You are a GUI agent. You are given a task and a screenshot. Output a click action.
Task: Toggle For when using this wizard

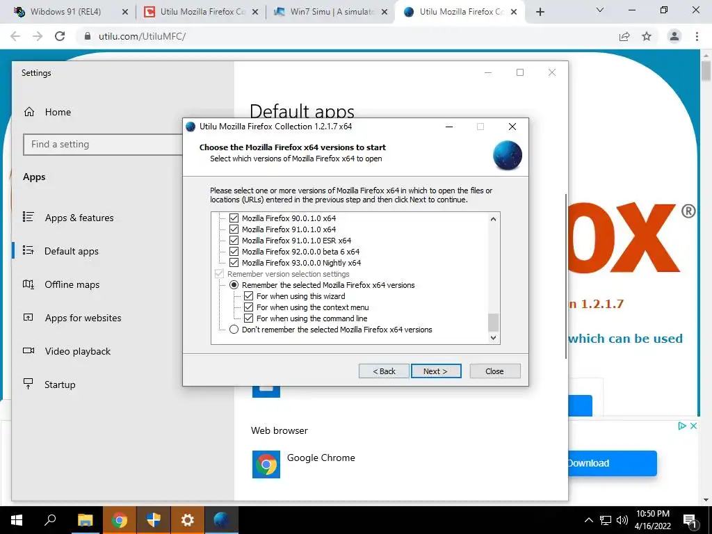click(x=248, y=296)
